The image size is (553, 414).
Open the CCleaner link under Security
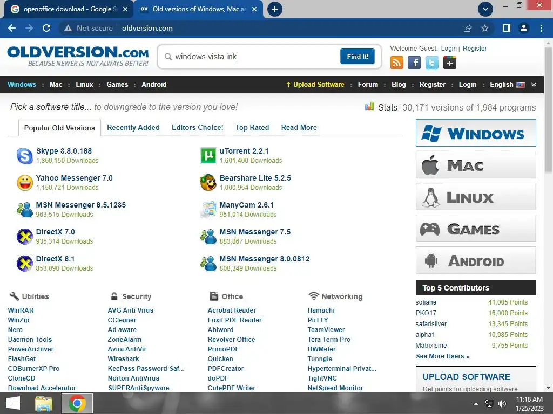pos(122,320)
